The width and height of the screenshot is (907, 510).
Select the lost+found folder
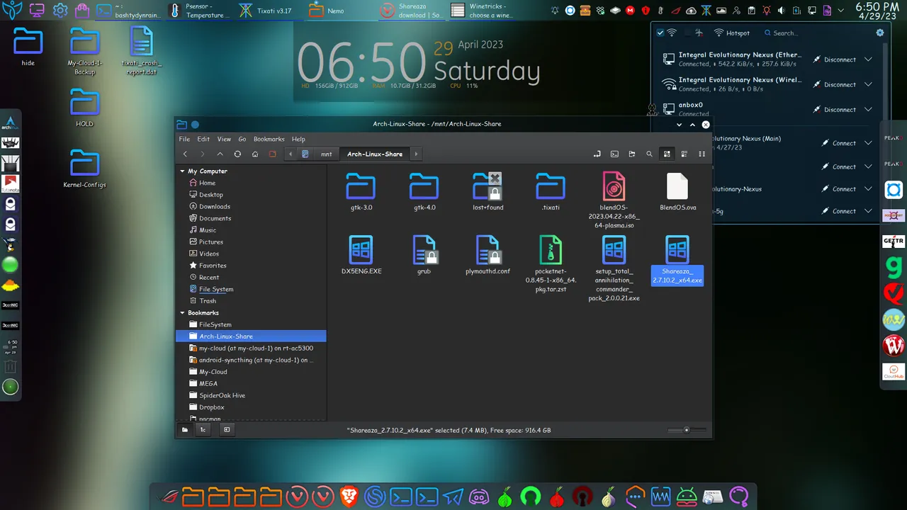488,192
